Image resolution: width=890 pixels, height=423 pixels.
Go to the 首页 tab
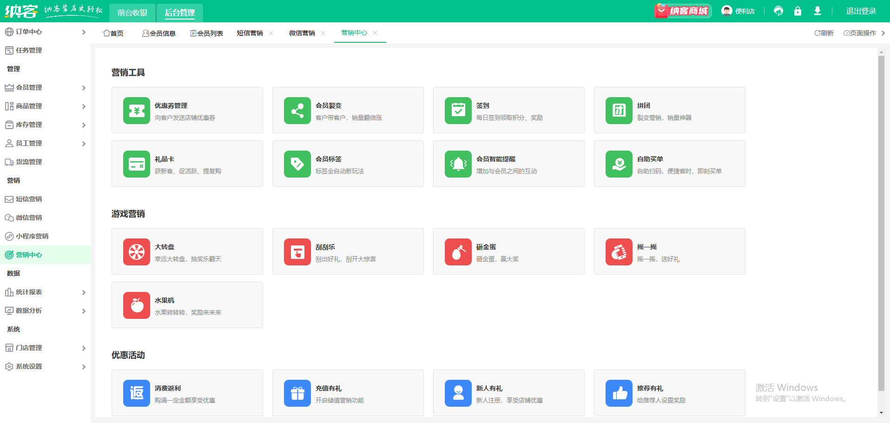tap(113, 33)
